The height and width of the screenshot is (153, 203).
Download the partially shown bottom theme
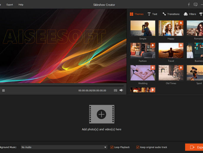153,90
